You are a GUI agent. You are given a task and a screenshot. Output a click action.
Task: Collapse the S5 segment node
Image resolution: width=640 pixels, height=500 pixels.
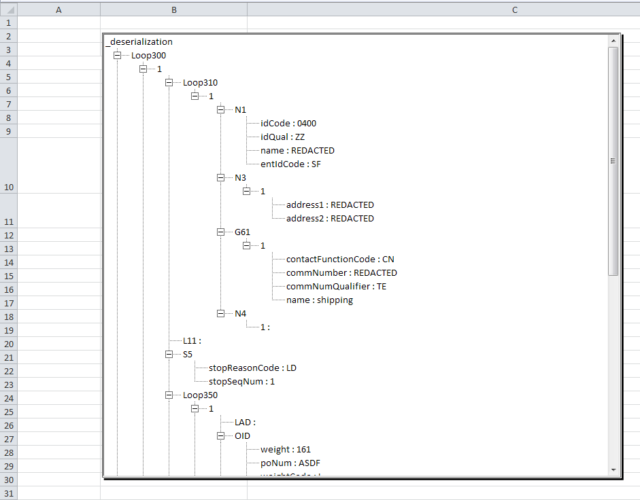click(x=169, y=354)
